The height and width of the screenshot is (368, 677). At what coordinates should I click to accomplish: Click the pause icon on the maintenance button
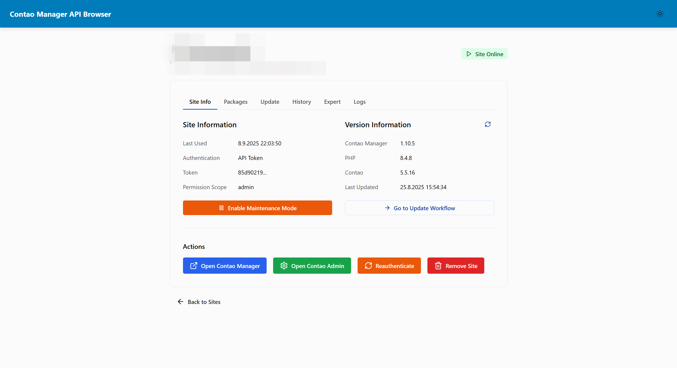pos(221,208)
